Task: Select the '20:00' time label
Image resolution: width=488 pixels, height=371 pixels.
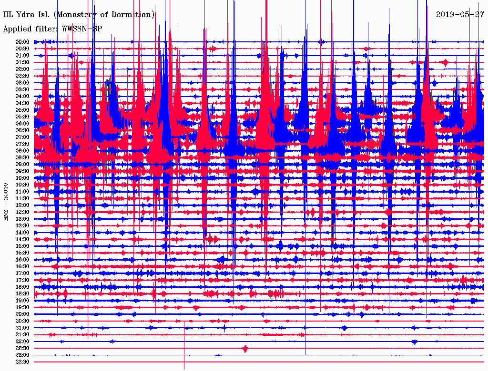Action: [22, 314]
